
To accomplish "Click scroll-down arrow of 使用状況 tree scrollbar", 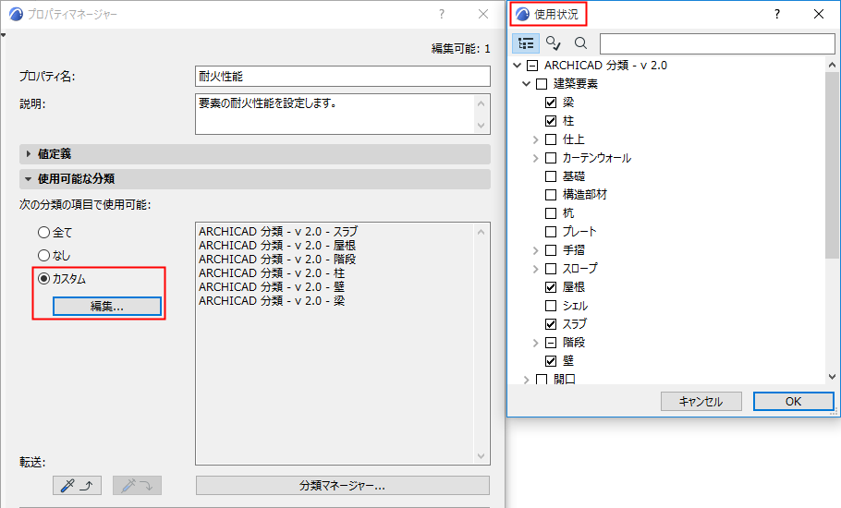I will [832, 377].
